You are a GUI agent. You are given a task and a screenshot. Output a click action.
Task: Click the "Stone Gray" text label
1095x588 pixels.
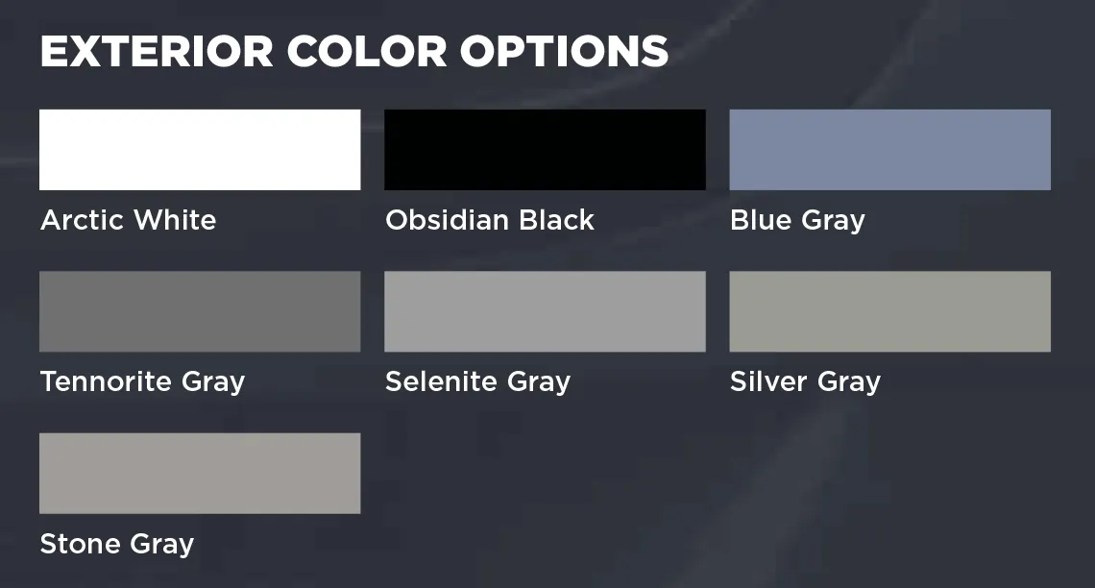[x=116, y=545]
